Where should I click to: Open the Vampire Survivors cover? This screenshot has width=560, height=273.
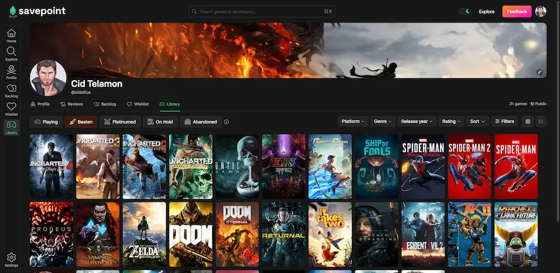pyautogui.click(x=98, y=235)
